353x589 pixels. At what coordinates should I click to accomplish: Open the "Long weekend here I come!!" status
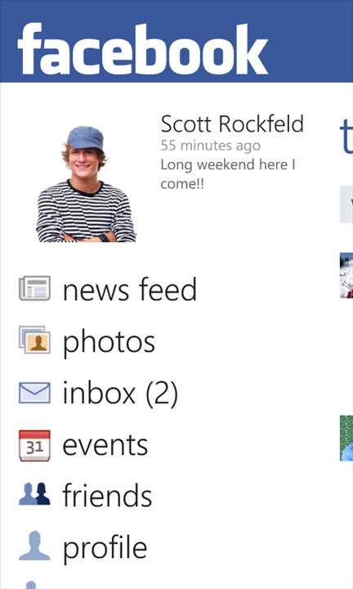228,174
